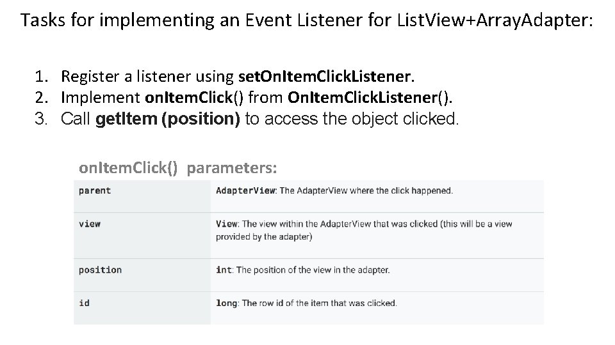Image resolution: width=615 pixels, height=345 pixels.
Task: Click the AdapterView description in the parent row
Action: 334,190
